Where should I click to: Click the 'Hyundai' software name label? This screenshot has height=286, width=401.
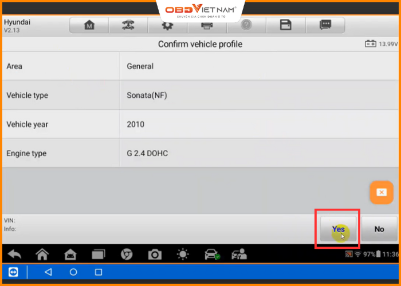(x=17, y=22)
